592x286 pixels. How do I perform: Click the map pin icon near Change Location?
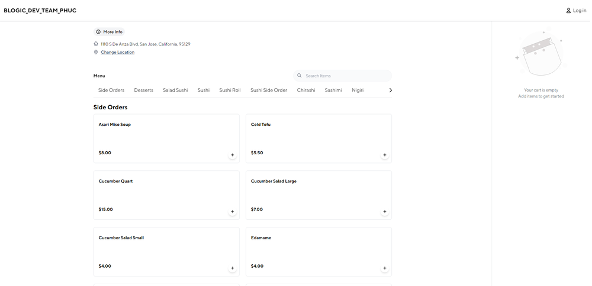point(96,53)
